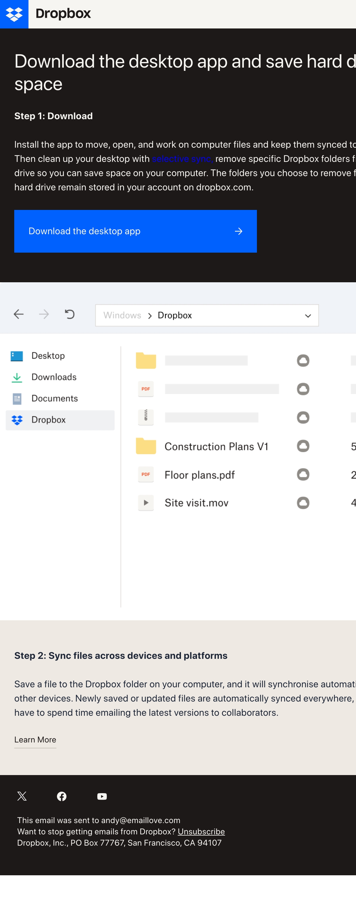Click Step 2: Sync files heading

121,656
